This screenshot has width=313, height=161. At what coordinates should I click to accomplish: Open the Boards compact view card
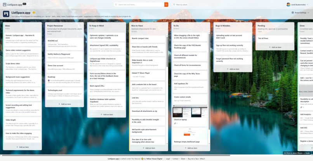point(148,38)
